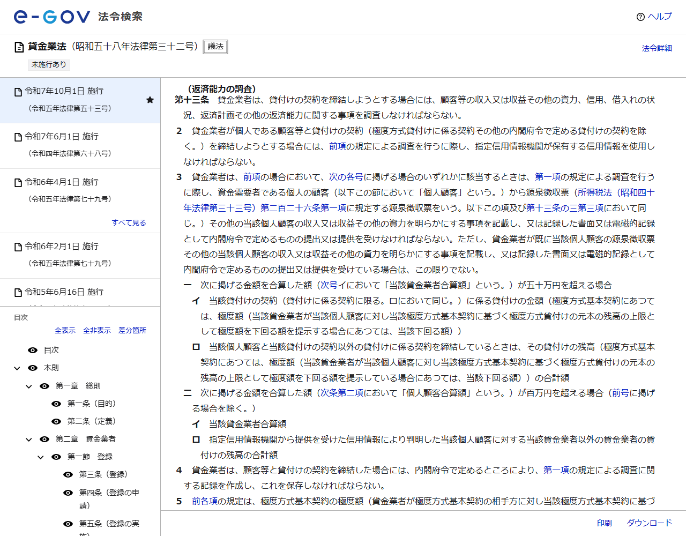686x536 pixels.
Task: Click document icon beside 令和6年2月1日 施行
Action: pyautogui.click(x=18, y=247)
